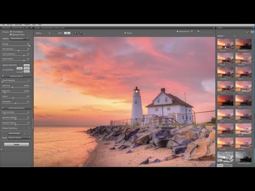255x191 pixels.
Task: Open the Utilities menu
Action: point(27,25)
